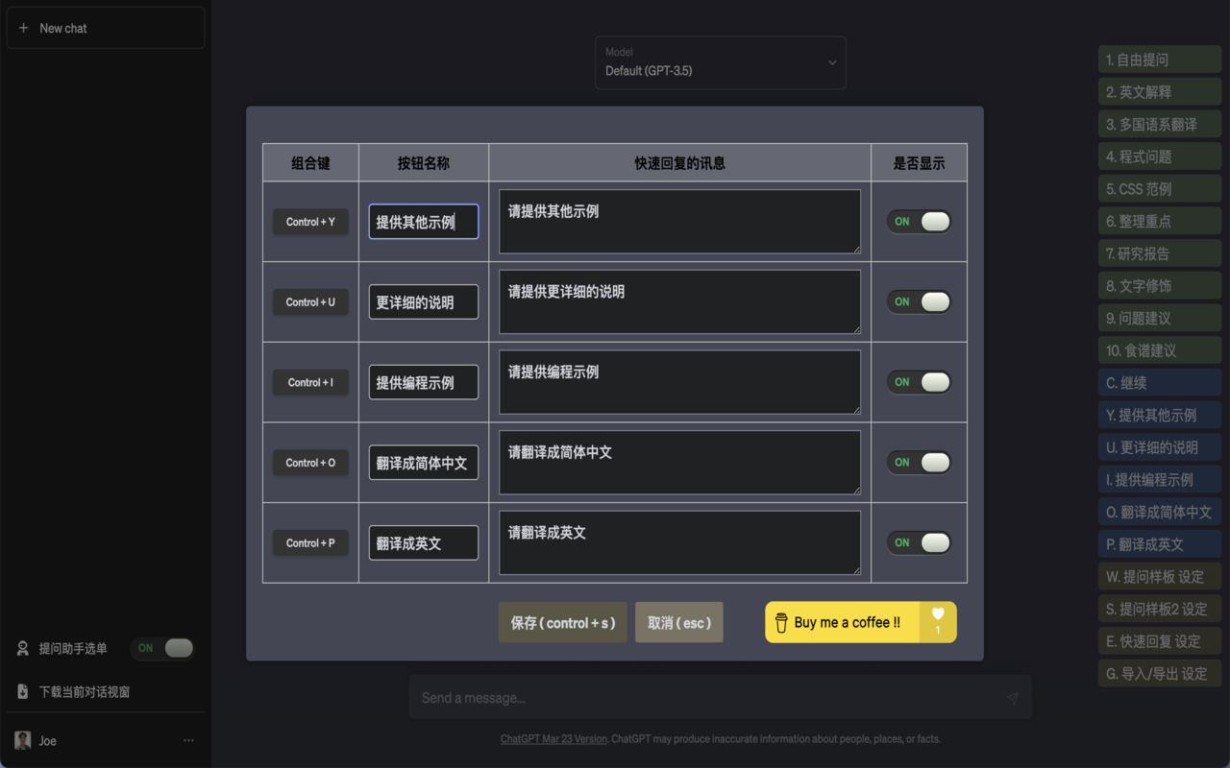Viewport: 1230px width, 768px height.
Task: Turn off the 提问助手选单 toggle
Action: (162, 648)
